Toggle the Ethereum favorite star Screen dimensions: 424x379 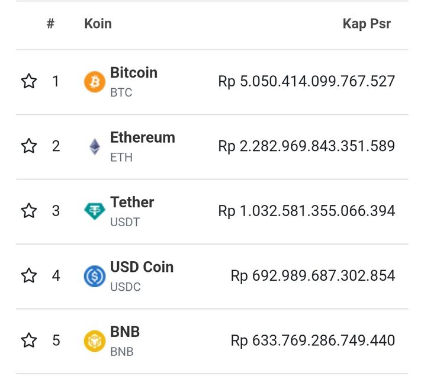(x=29, y=146)
